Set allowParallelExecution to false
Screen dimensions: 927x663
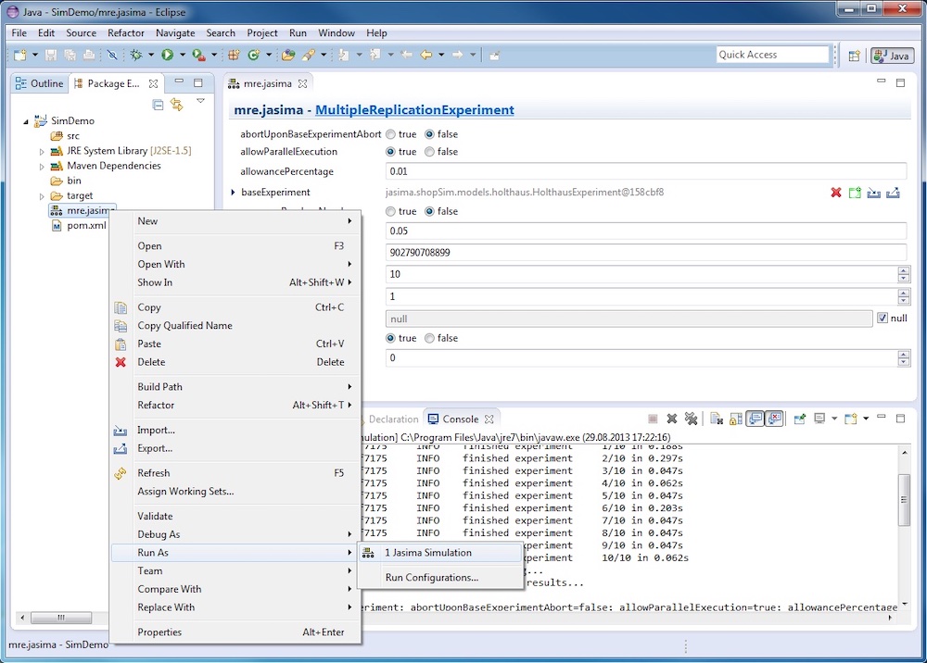point(430,152)
